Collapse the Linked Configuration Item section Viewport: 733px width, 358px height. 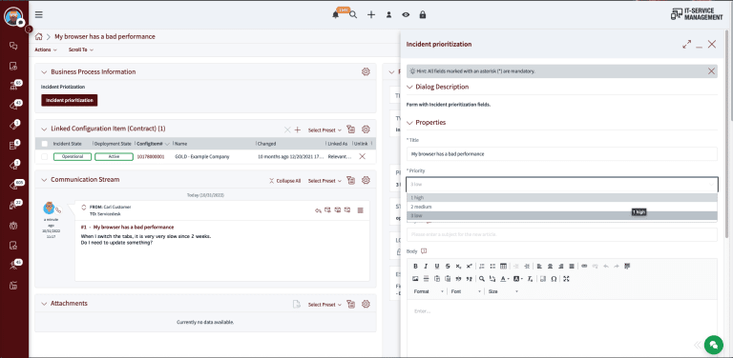[45, 129]
